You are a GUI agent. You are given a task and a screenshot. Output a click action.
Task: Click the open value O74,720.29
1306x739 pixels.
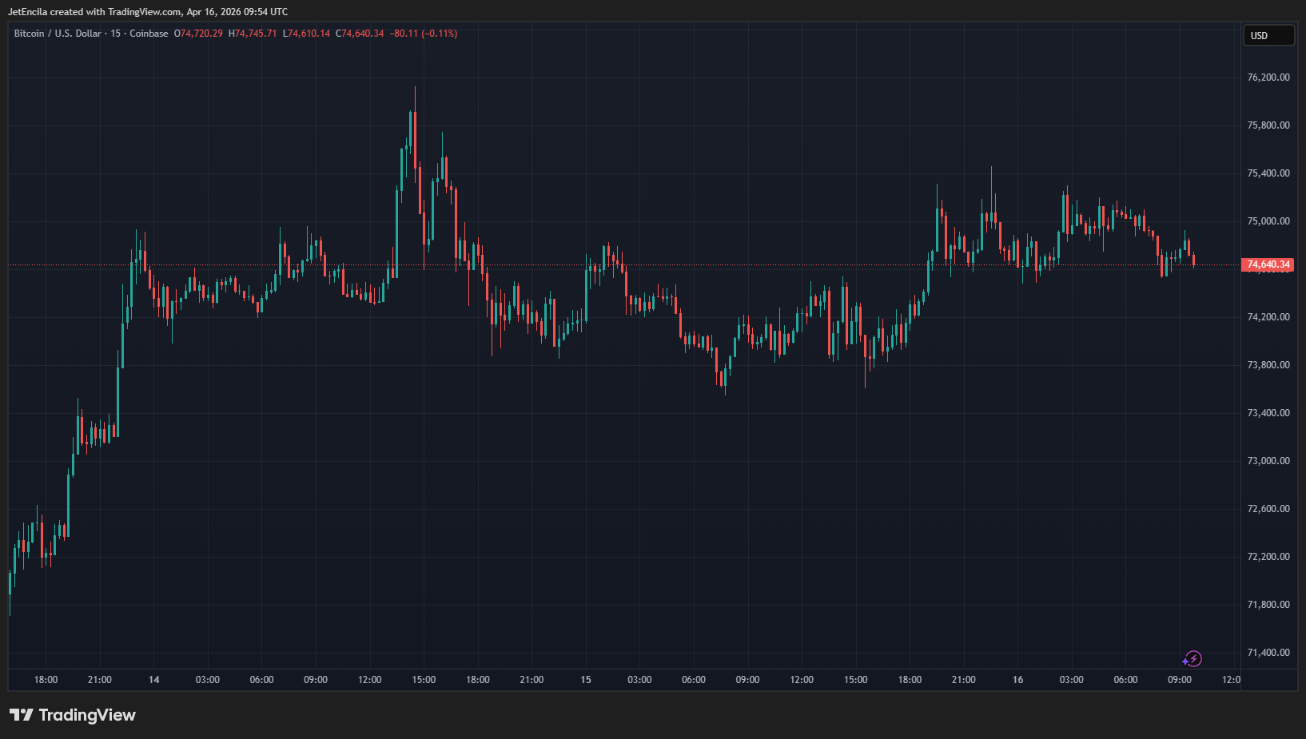point(198,34)
